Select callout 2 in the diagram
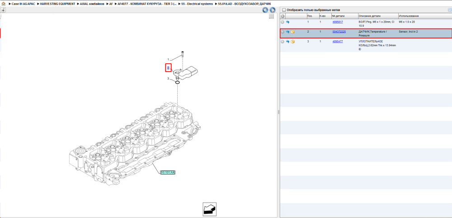The height and width of the screenshot is (218, 452). point(168,68)
